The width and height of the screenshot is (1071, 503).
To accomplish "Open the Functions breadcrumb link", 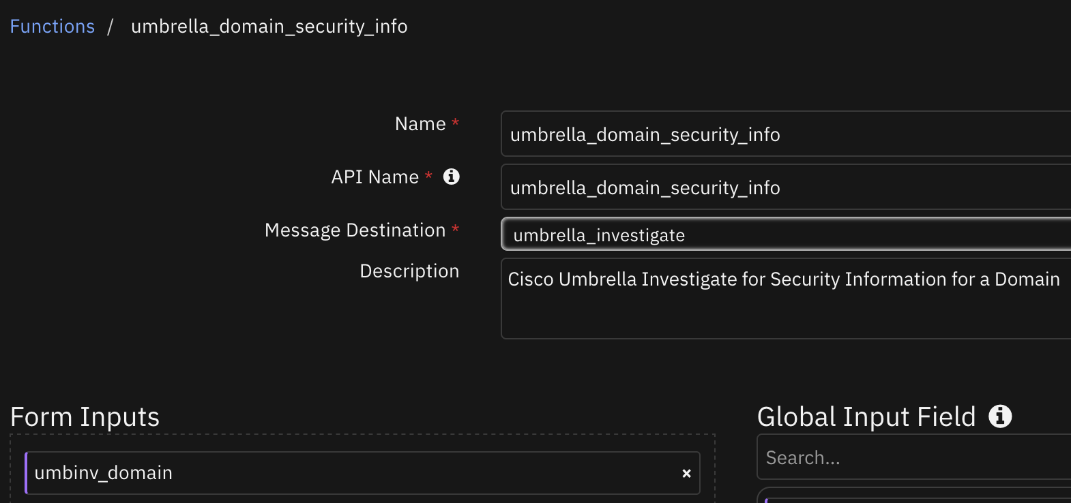I will [52, 27].
